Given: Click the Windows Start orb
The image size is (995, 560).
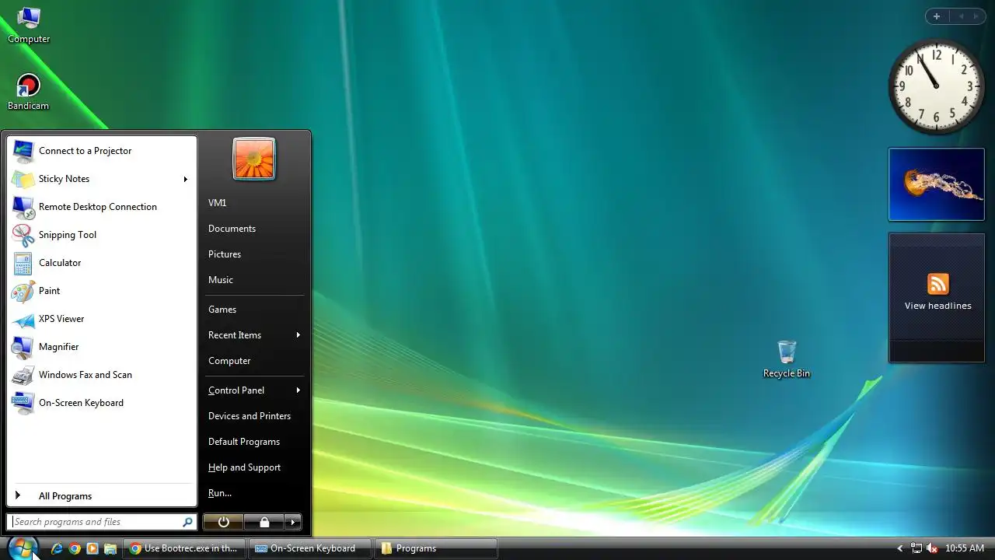Looking at the screenshot, I should 22,548.
